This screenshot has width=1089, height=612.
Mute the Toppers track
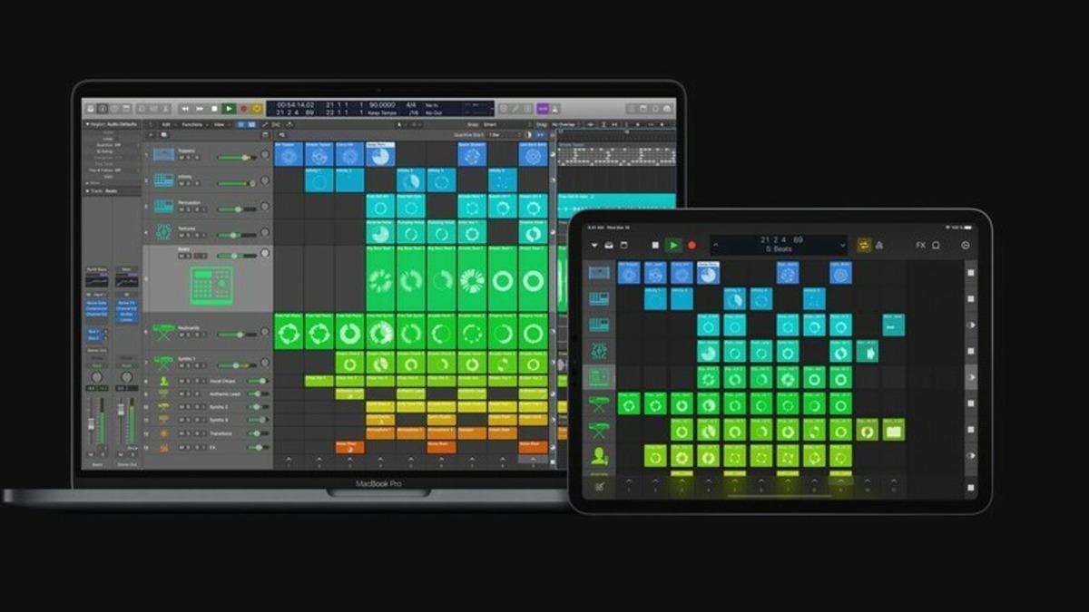coord(181,156)
